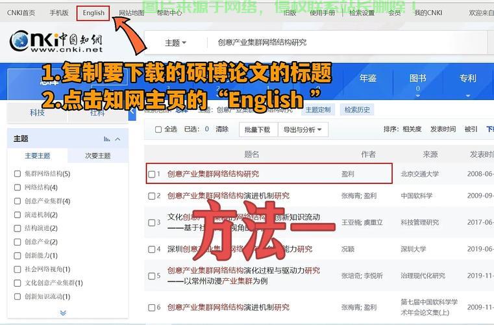Click author 盈利 in result 1
Viewport: 494px width, 325px height.
pyautogui.click(x=347, y=174)
